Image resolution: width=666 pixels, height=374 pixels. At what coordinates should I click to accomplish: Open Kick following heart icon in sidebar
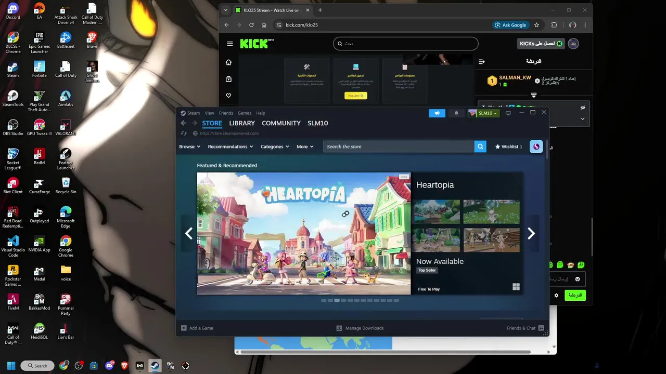(x=228, y=96)
